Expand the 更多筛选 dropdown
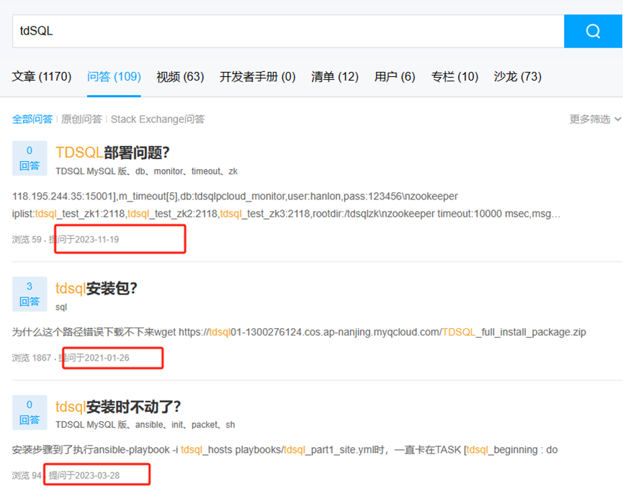The image size is (623, 496). (595, 119)
